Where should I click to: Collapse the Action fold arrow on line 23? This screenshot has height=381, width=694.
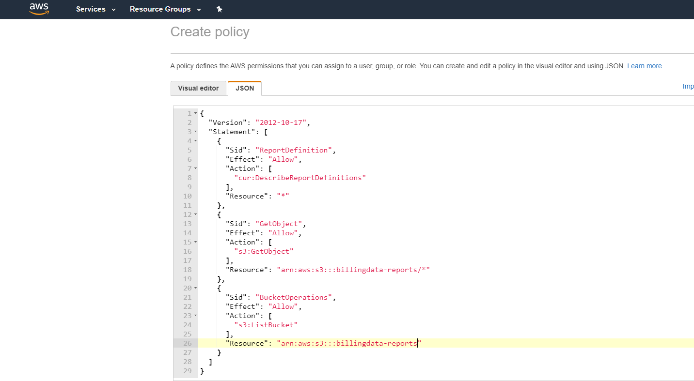click(x=195, y=316)
